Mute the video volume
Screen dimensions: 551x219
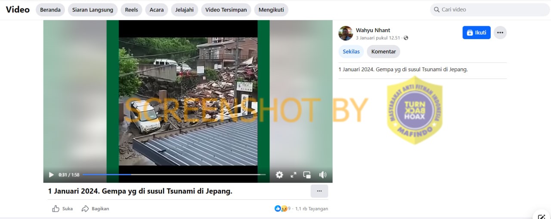pos(322,175)
